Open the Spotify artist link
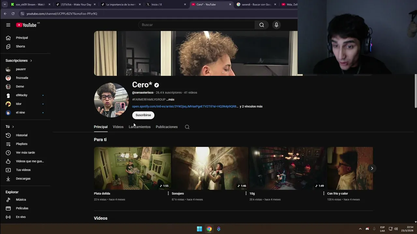 coord(185,106)
